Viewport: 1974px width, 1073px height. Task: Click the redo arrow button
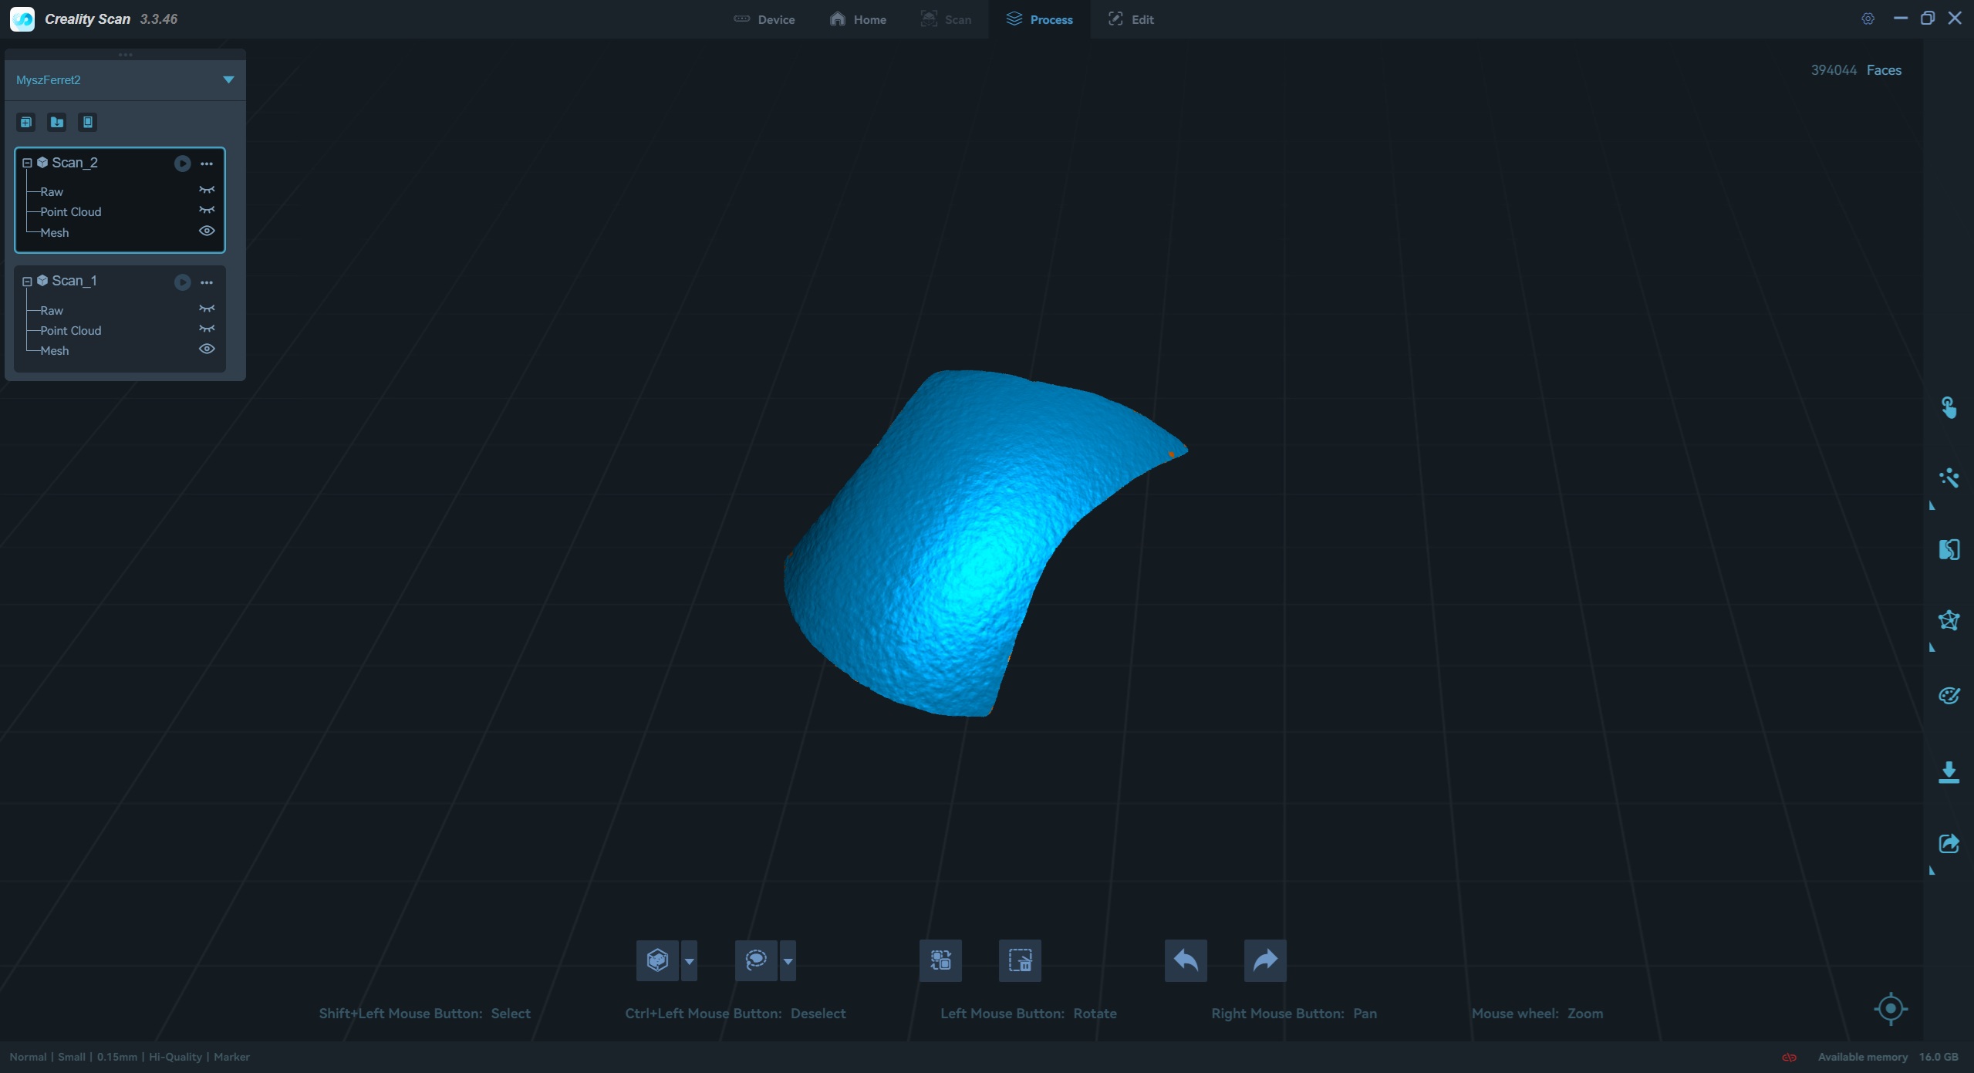pyautogui.click(x=1265, y=960)
